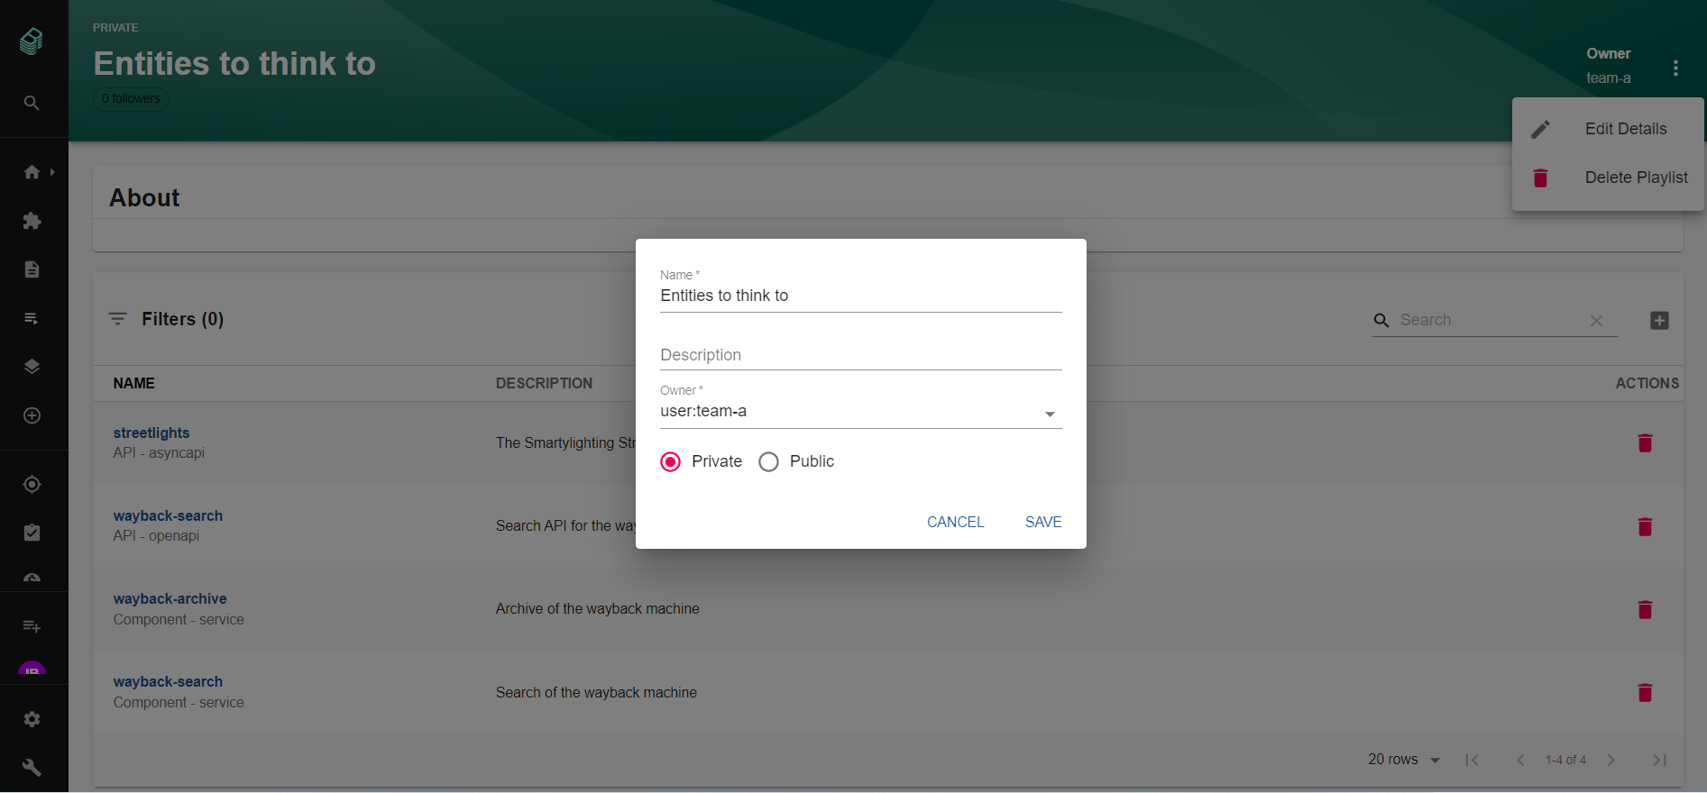
Task: Remove wayback-archive using its trash icon
Action: click(x=1645, y=610)
